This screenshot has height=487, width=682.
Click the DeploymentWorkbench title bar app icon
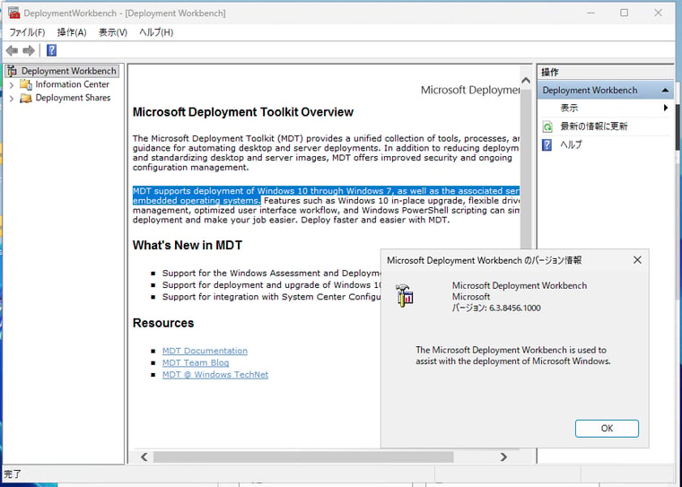click(x=14, y=13)
